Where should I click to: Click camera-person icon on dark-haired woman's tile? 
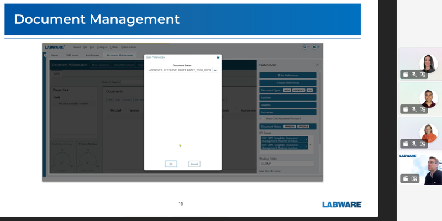[x=423, y=75]
